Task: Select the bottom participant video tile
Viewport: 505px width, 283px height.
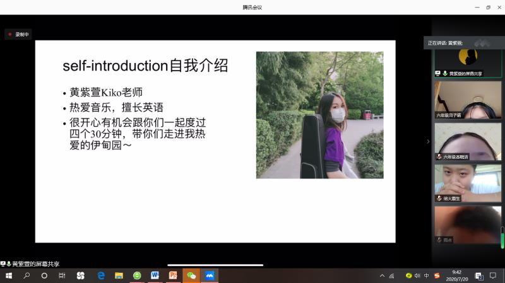Action: click(468, 225)
